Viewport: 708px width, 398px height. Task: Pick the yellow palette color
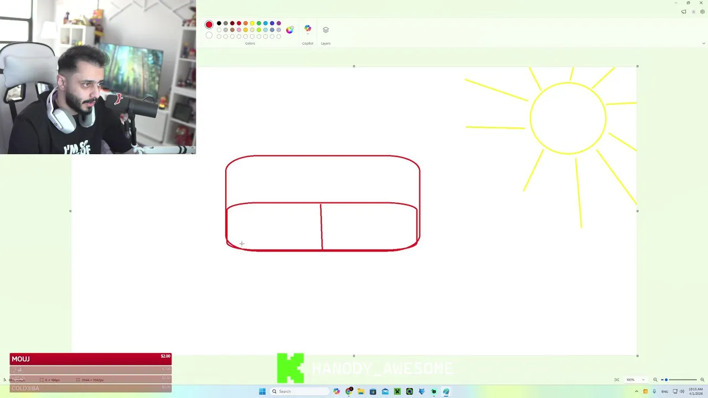pyautogui.click(x=252, y=23)
